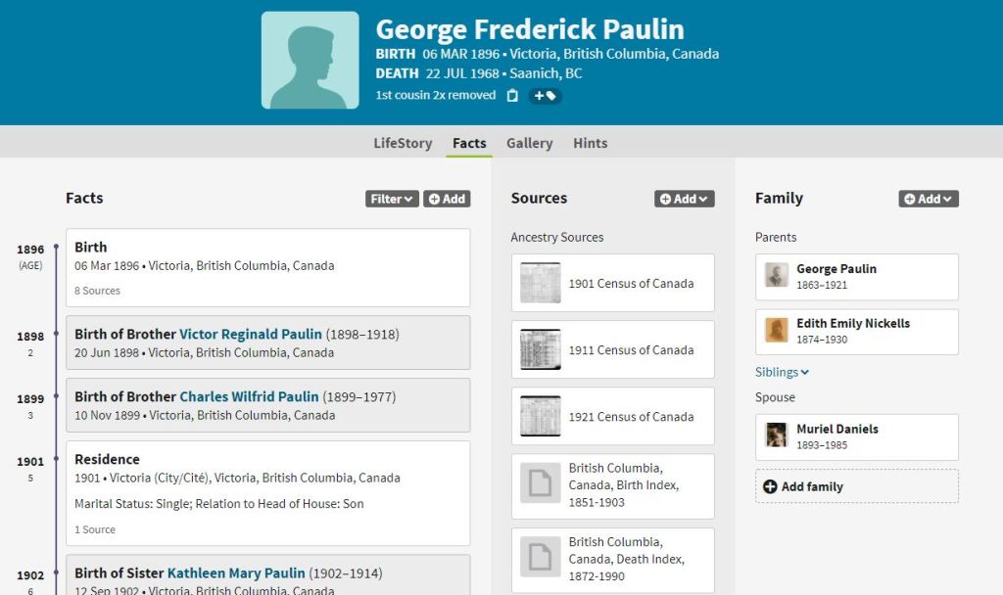Open Victor Reginald Paulin's profile link
Screen dimensions: 1003x595
(251, 334)
